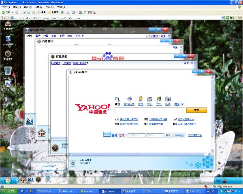Viewport: 243px width, 194px height.
Task: Click the red register link beside mail
Action: (x=122, y=135)
